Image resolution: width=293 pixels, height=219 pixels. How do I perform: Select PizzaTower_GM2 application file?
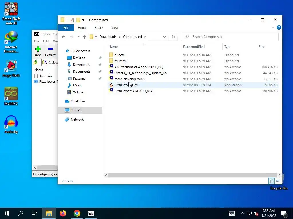[193, 85]
